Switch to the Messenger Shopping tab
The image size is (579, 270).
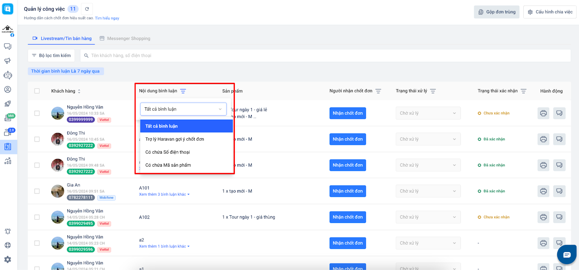coord(125,39)
